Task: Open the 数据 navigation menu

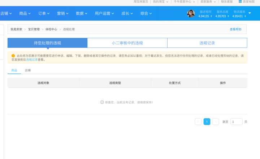Action: tap(82, 14)
